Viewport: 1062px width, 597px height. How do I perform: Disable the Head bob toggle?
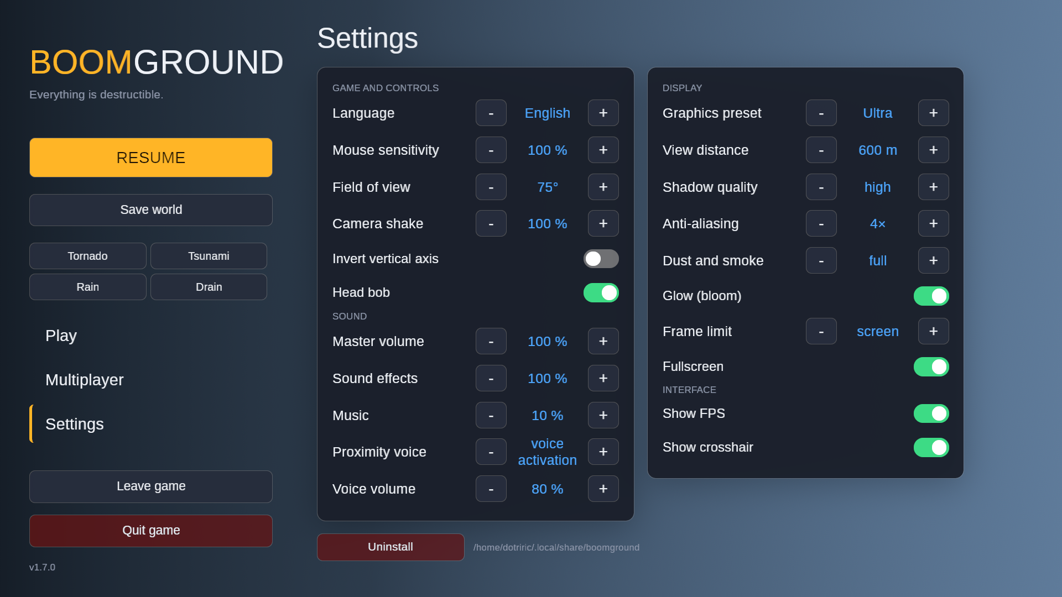[601, 292]
